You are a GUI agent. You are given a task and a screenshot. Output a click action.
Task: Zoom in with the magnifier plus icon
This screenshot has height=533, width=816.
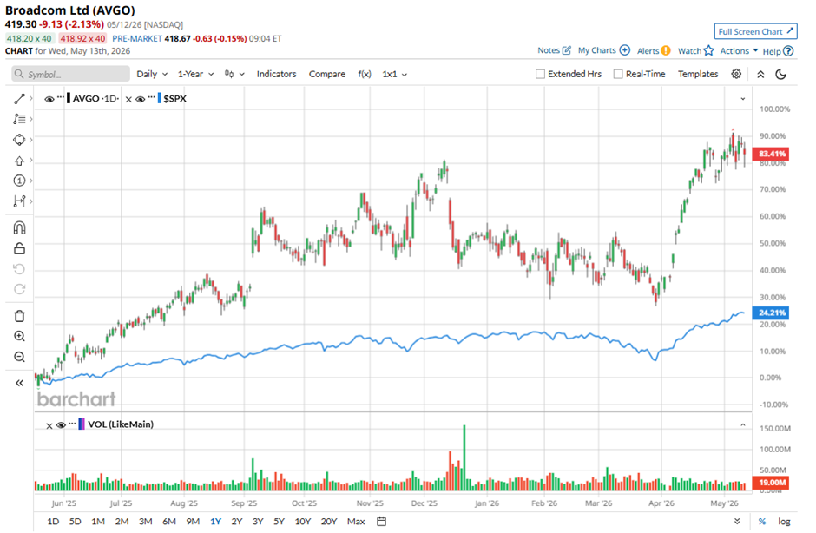[19, 336]
